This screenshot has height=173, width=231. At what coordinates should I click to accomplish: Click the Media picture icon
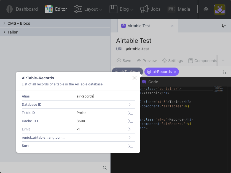pos(171,9)
